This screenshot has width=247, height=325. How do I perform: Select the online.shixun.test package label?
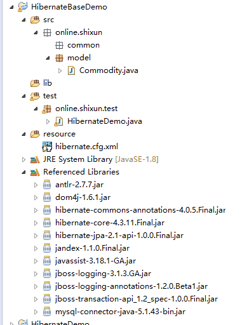tap(86, 109)
